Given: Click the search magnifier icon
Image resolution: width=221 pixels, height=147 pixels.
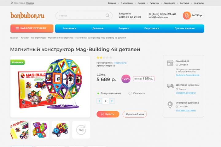Looking at the screenshot, I should click(x=107, y=16).
